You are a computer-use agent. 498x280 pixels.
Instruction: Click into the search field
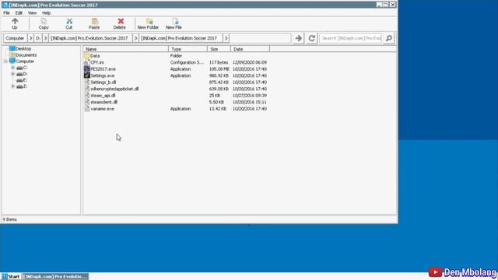click(350, 38)
